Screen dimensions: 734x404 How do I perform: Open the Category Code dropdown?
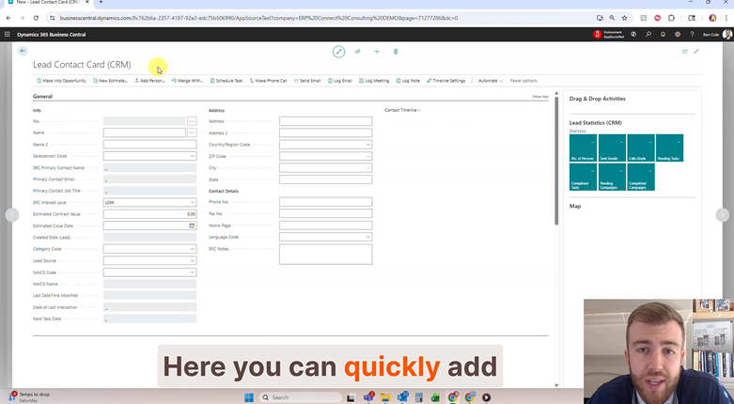click(192, 249)
